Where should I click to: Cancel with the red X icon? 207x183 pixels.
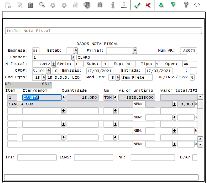click(x=148, y=5)
